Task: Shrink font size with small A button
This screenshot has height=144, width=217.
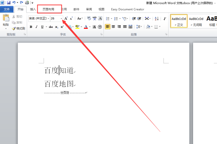Action: click(x=71, y=18)
